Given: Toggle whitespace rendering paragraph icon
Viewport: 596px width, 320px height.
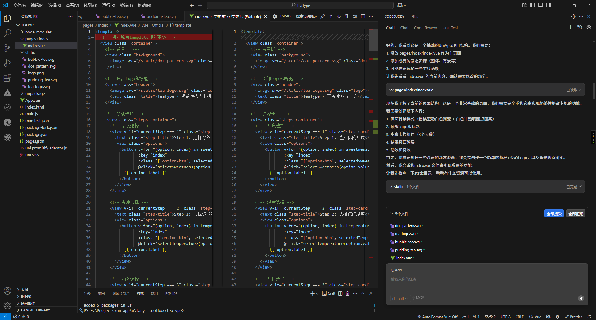Looking at the screenshot, I should 347,16.
